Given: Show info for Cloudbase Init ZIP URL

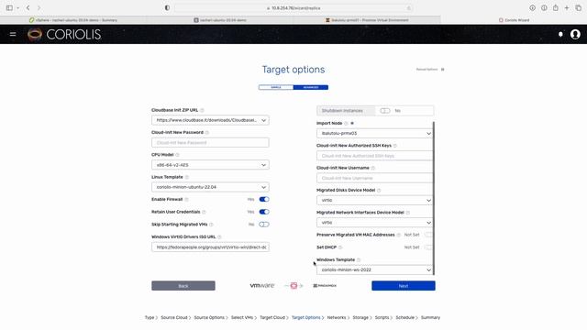Looking at the screenshot, I should [x=202, y=110].
